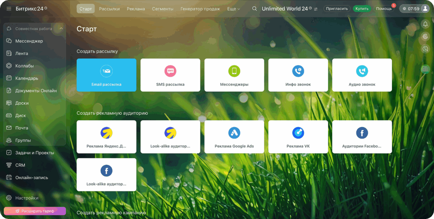Screen dimensions: 434x219
Task: Click the Расширить тариф gradient button
Action: (x=35, y=211)
